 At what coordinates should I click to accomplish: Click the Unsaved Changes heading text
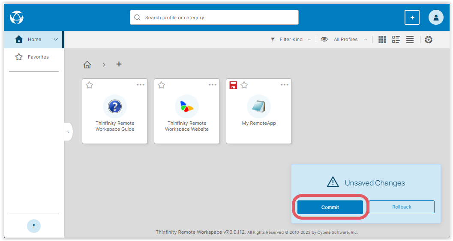point(375,183)
